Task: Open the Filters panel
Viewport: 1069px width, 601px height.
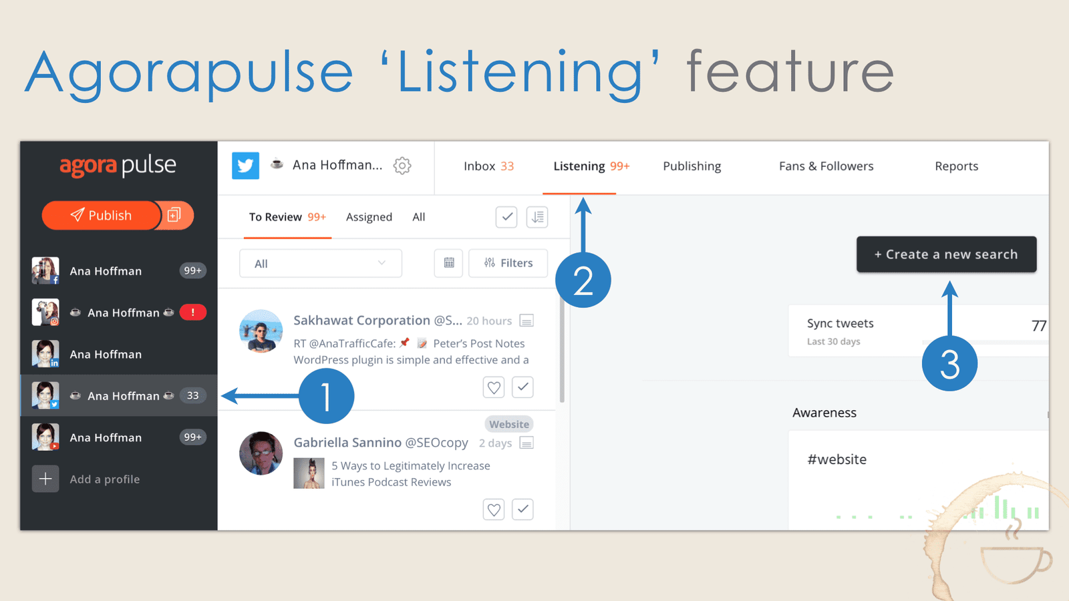Action: [x=508, y=262]
